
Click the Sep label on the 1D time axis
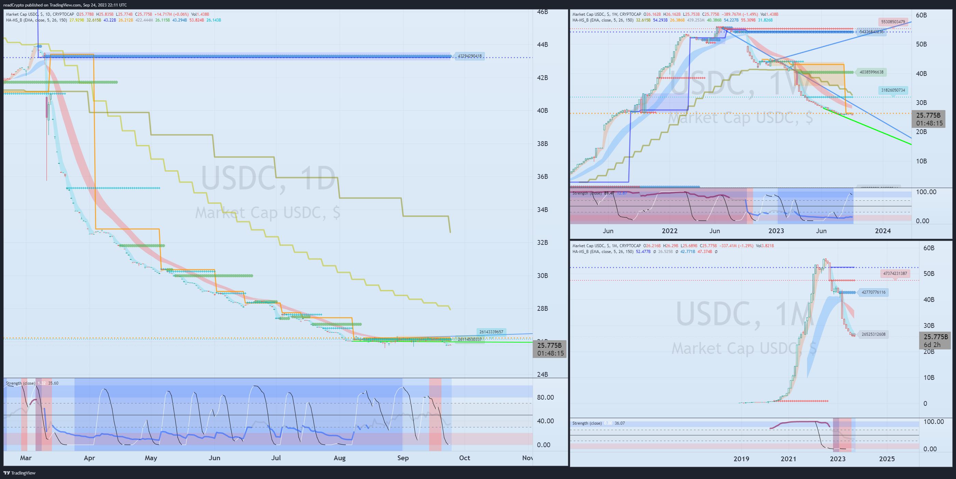tap(403, 458)
